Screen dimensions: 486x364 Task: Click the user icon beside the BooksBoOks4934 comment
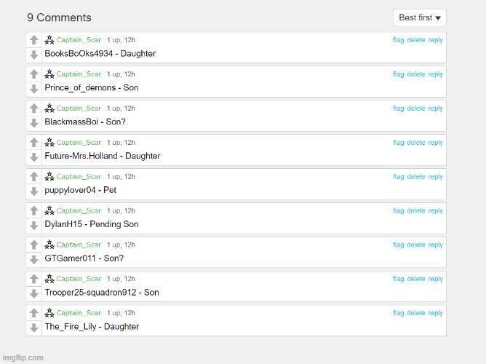click(49, 40)
